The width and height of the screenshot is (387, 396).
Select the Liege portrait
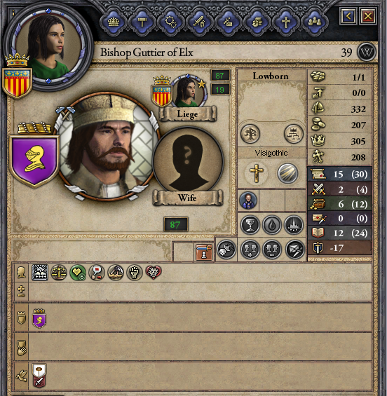[x=189, y=91]
